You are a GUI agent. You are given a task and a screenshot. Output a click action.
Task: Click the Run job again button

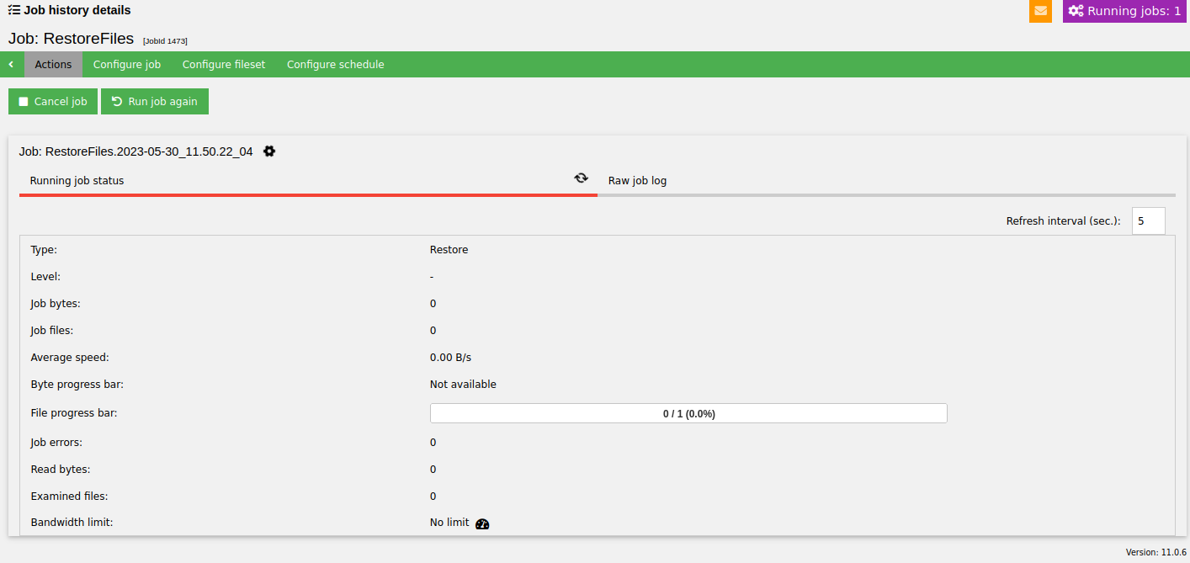tap(155, 102)
